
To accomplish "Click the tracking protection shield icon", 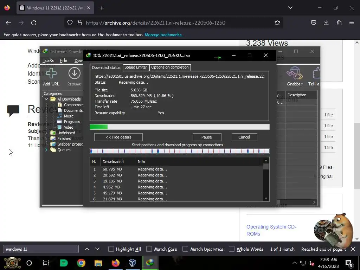I will (x=70, y=23).
